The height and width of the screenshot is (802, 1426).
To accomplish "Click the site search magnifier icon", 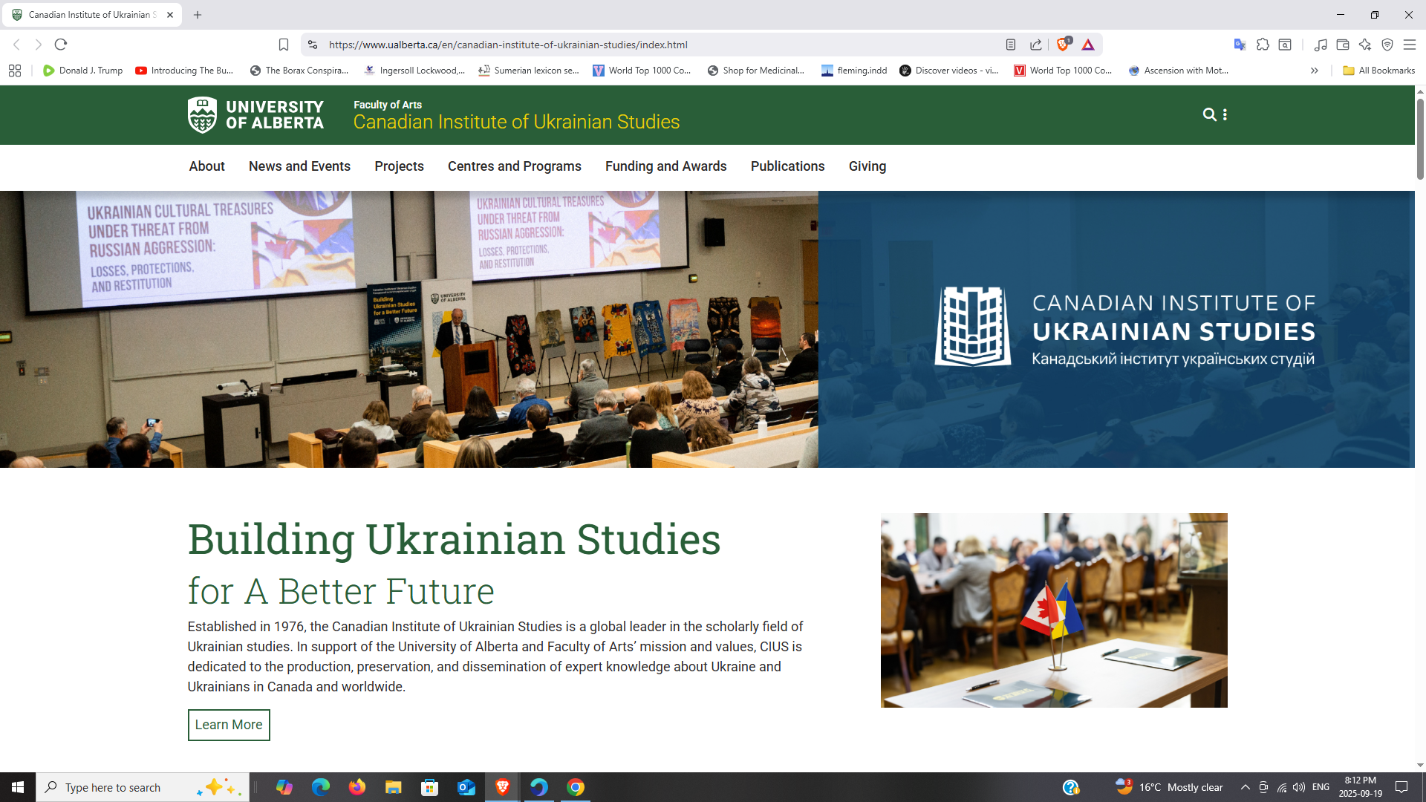I will (1209, 114).
